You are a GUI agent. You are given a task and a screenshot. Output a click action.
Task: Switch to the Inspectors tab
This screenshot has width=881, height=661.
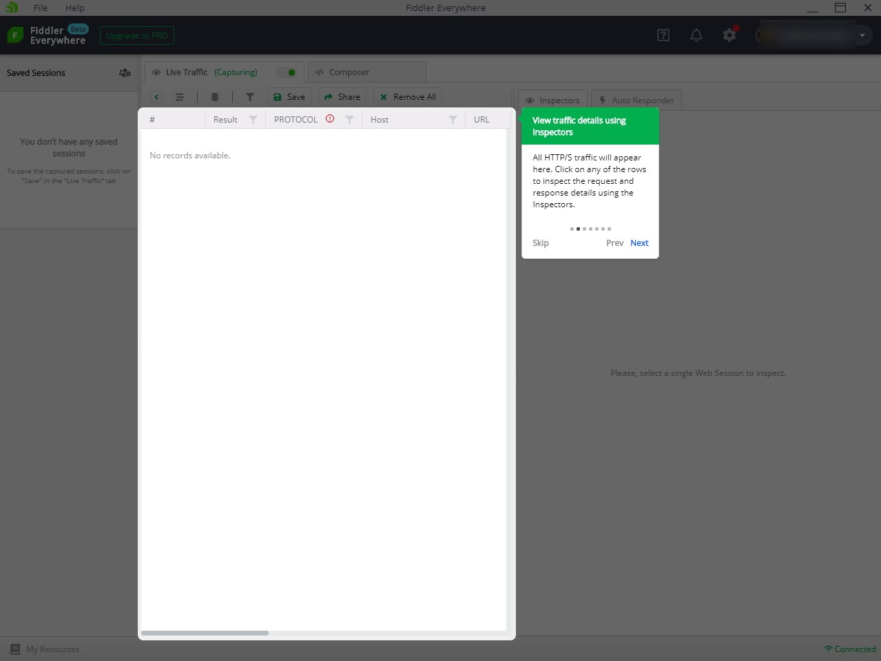pos(552,100)
